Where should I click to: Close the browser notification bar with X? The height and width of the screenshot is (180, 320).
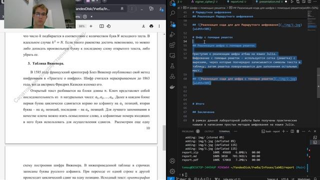(x=91, y=16)
